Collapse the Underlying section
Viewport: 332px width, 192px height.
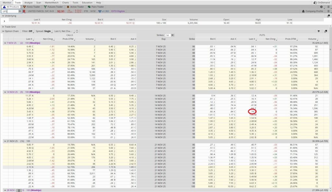[x=3, y=15]
